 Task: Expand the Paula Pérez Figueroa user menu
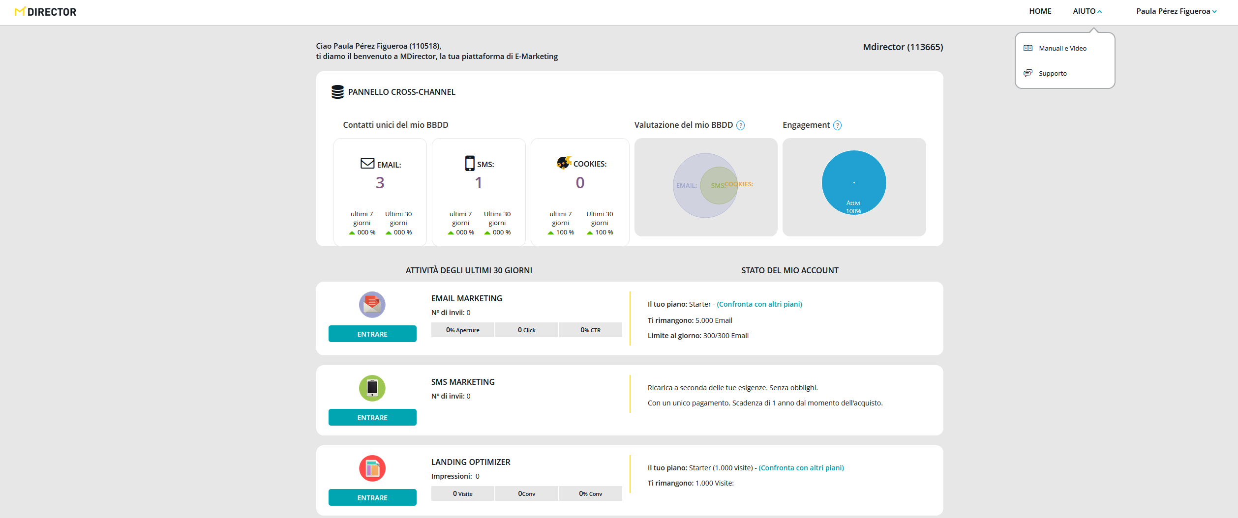click(1176, 11)
